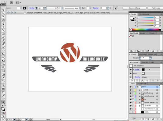This screenshot has height=121, width=163.
Task: Select the Eyedropper tool
Action: click(x=3, y=78)
